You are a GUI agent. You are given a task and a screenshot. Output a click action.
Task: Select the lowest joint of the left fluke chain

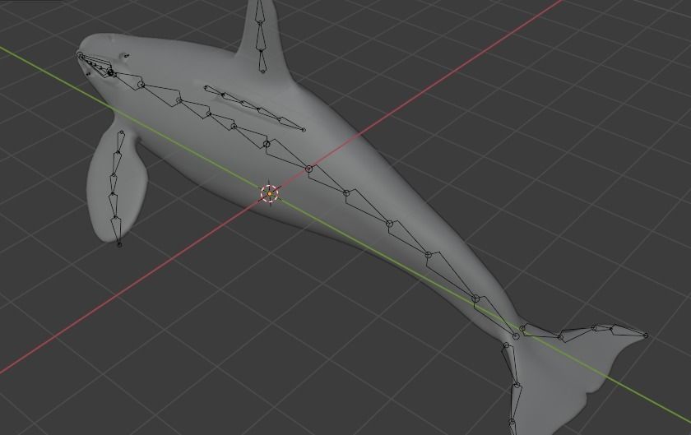pos(512,423)
